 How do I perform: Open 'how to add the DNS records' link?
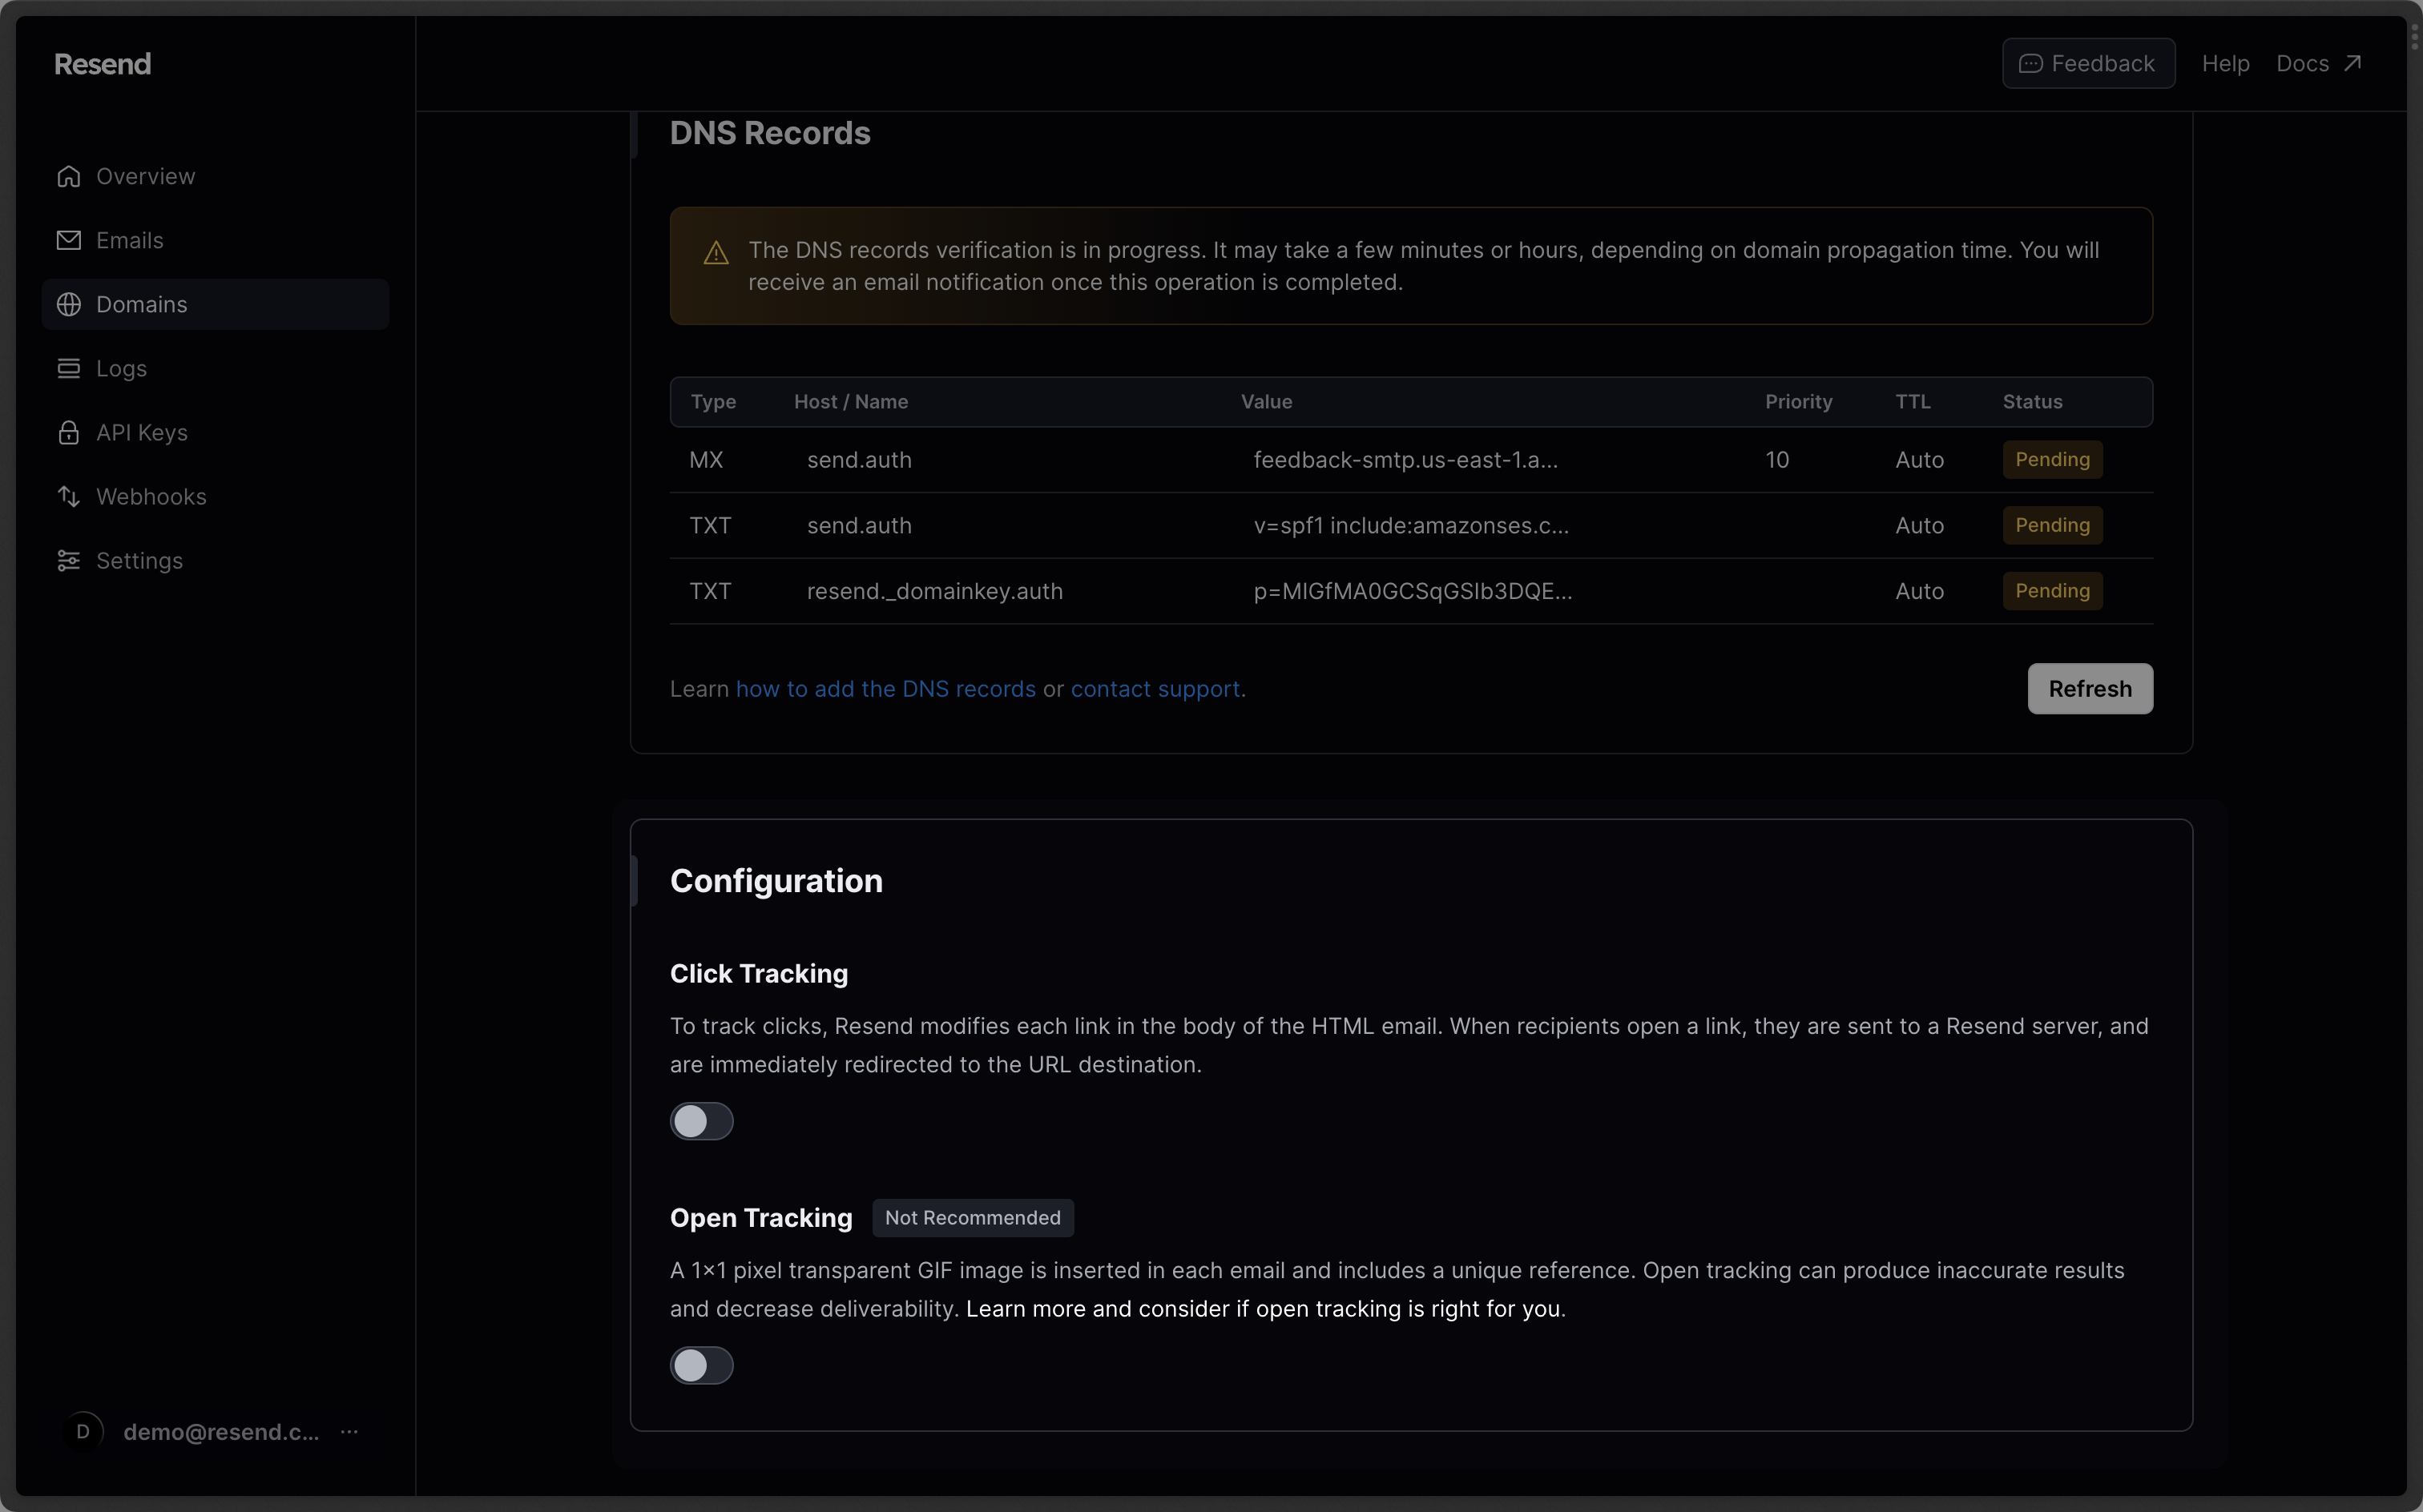(x=885, y=689)
